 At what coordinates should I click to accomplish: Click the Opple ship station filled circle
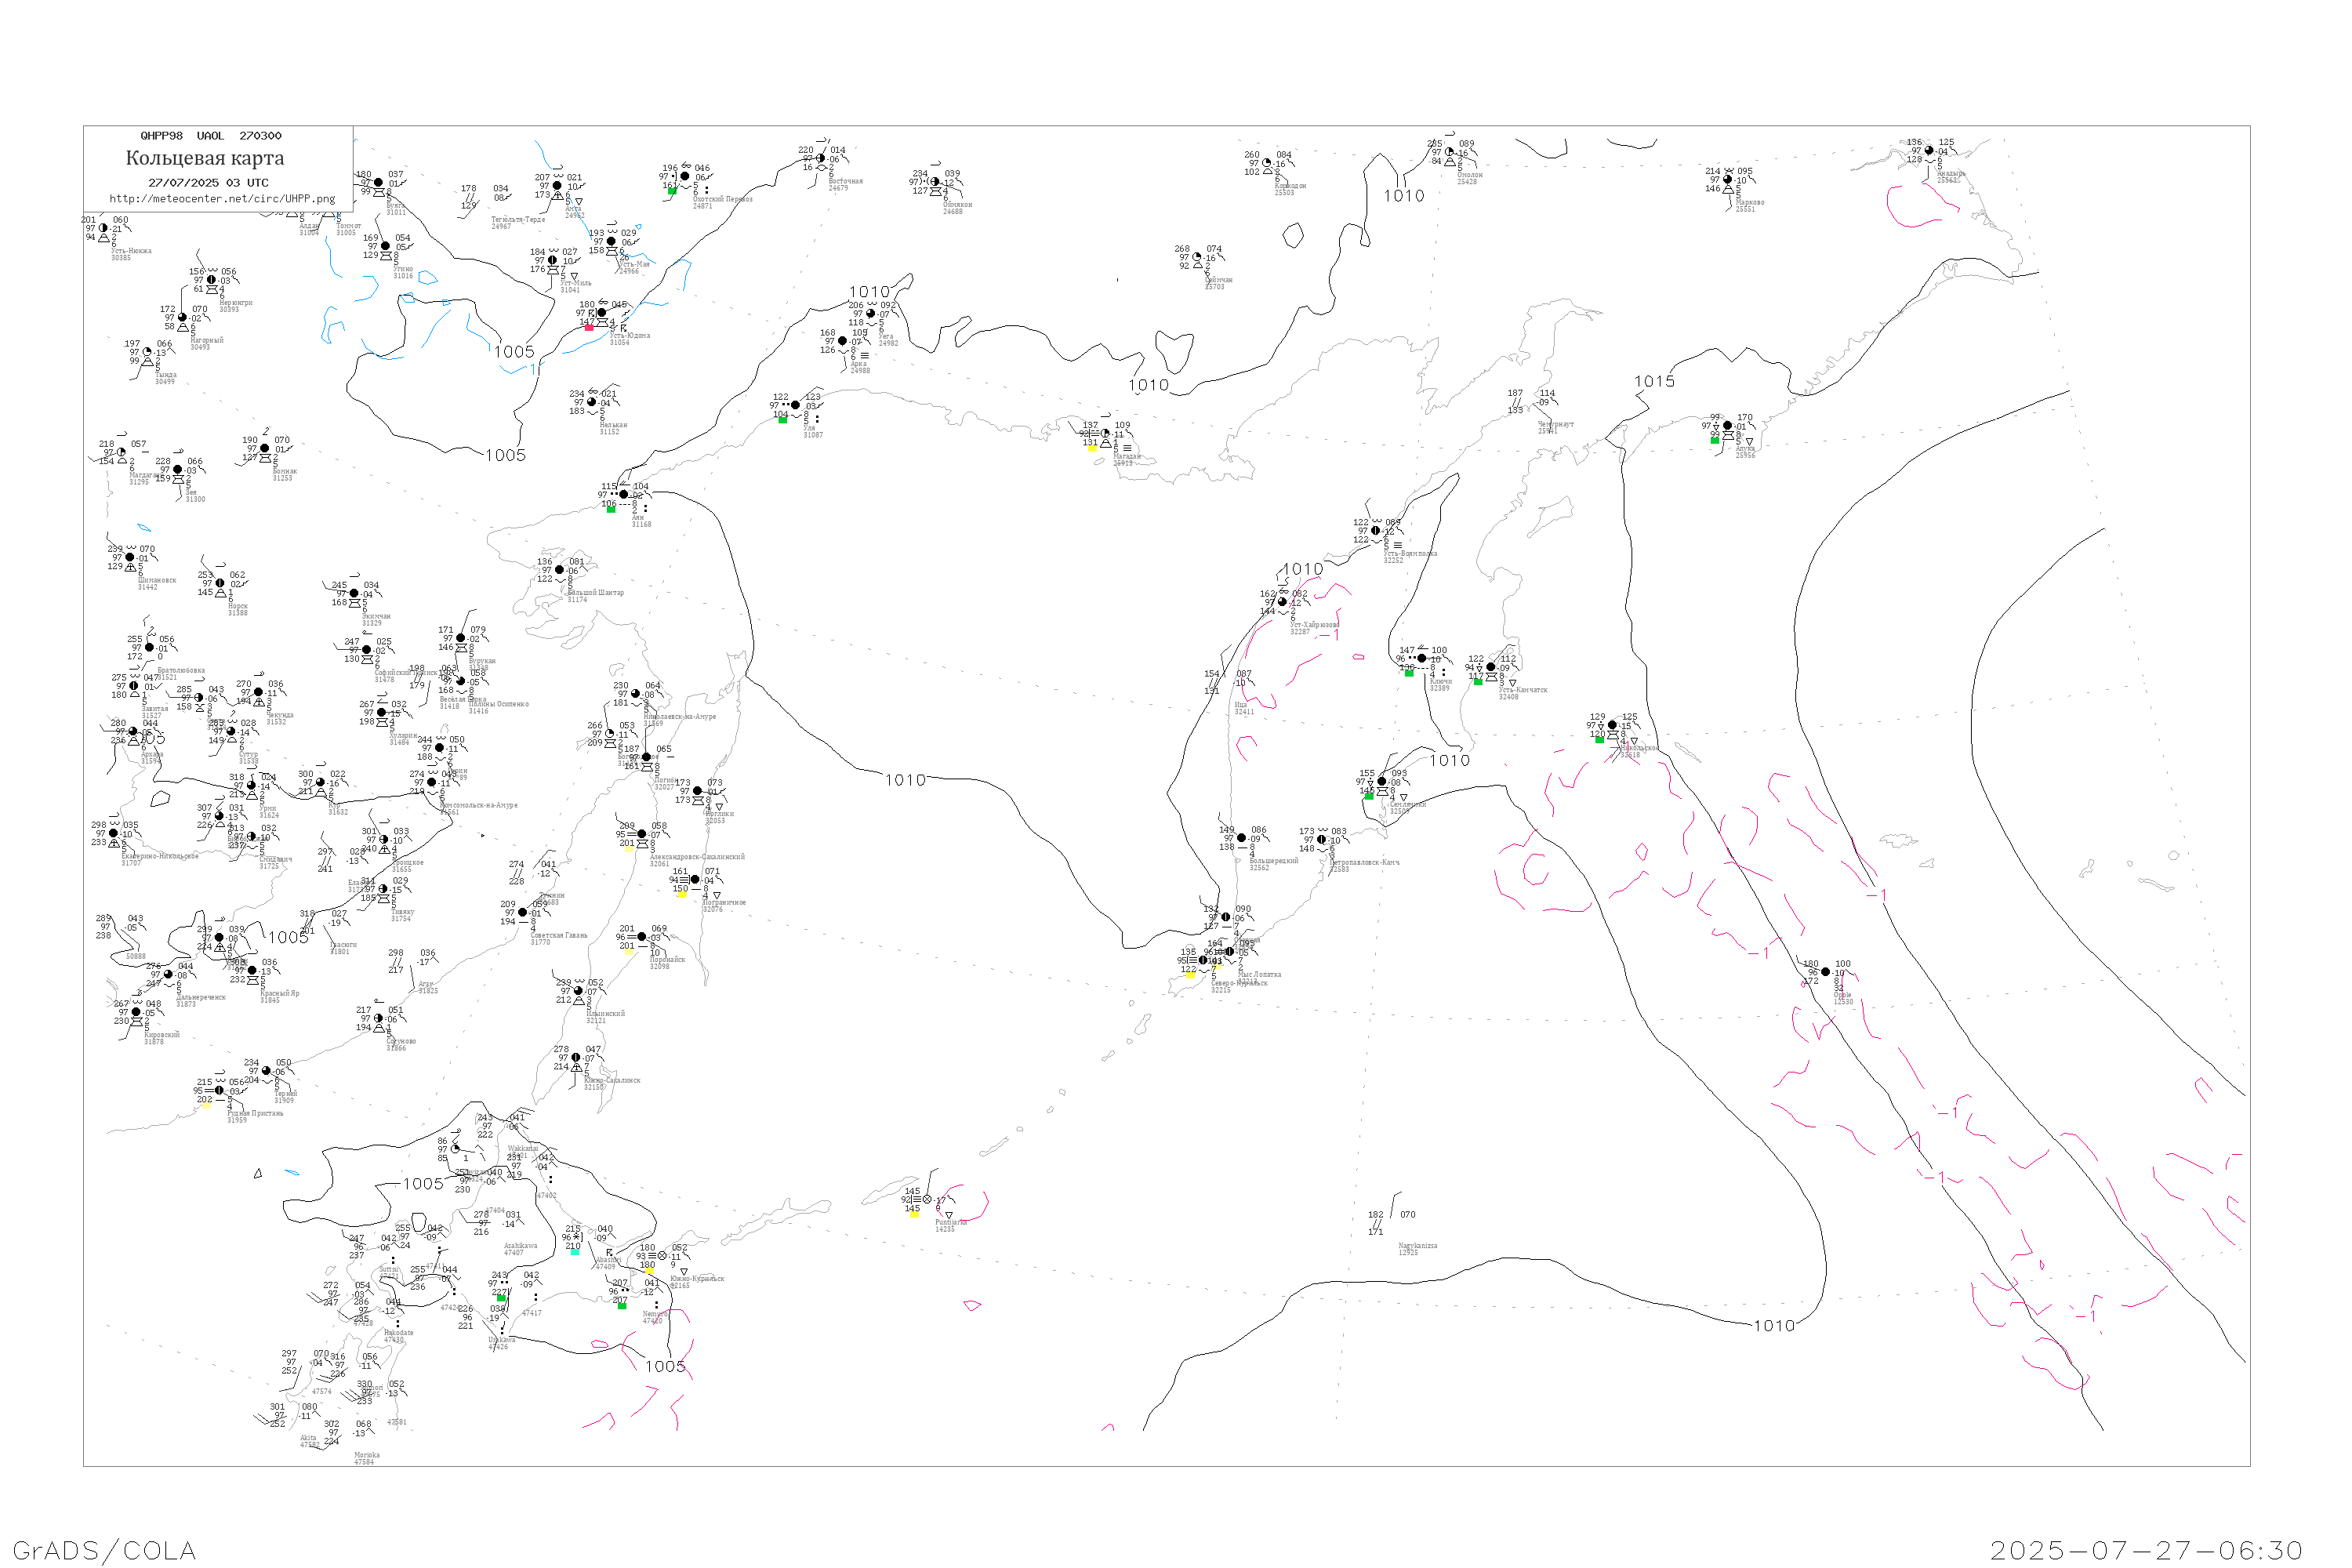pos(1825,972)
